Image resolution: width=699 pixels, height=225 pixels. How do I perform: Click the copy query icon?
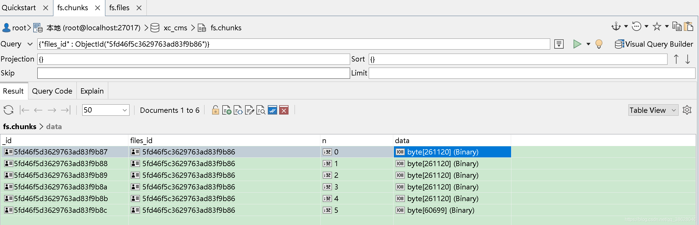tap(677, 27)
